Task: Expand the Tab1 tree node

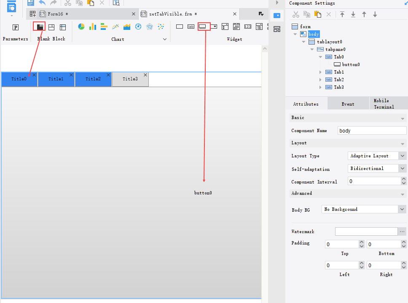Action: [x=320, y=72]
